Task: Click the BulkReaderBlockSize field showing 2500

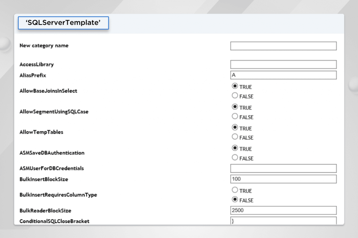Action: tap(283, 210)
